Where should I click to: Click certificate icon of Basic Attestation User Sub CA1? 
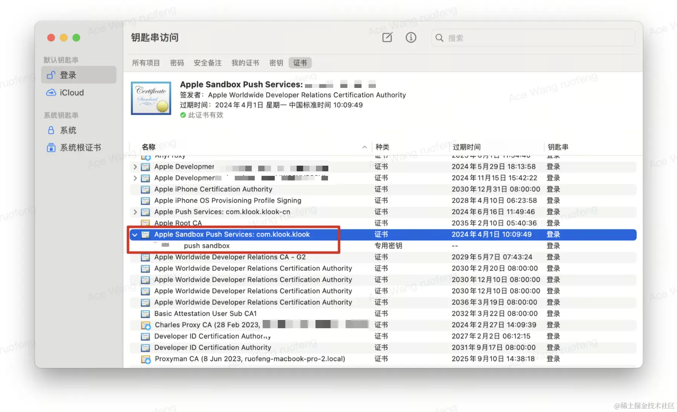pyautogui.click(x=145, y=314)
